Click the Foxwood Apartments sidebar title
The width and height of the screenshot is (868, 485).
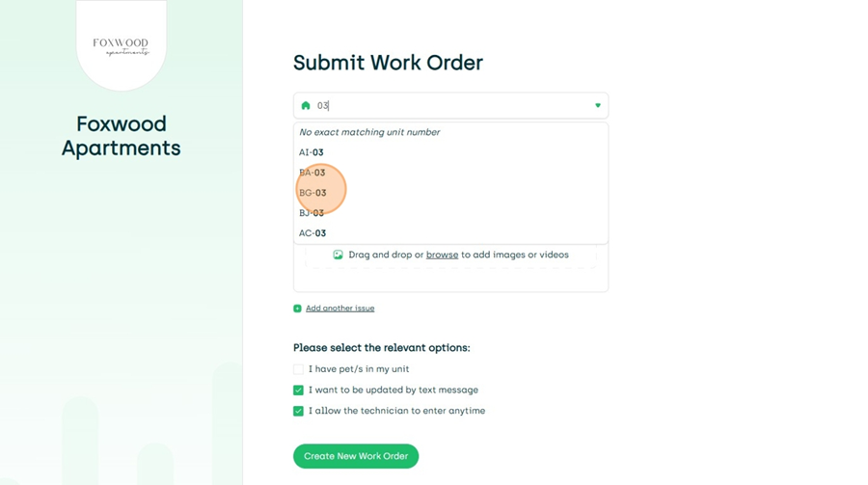click(122, 136)
